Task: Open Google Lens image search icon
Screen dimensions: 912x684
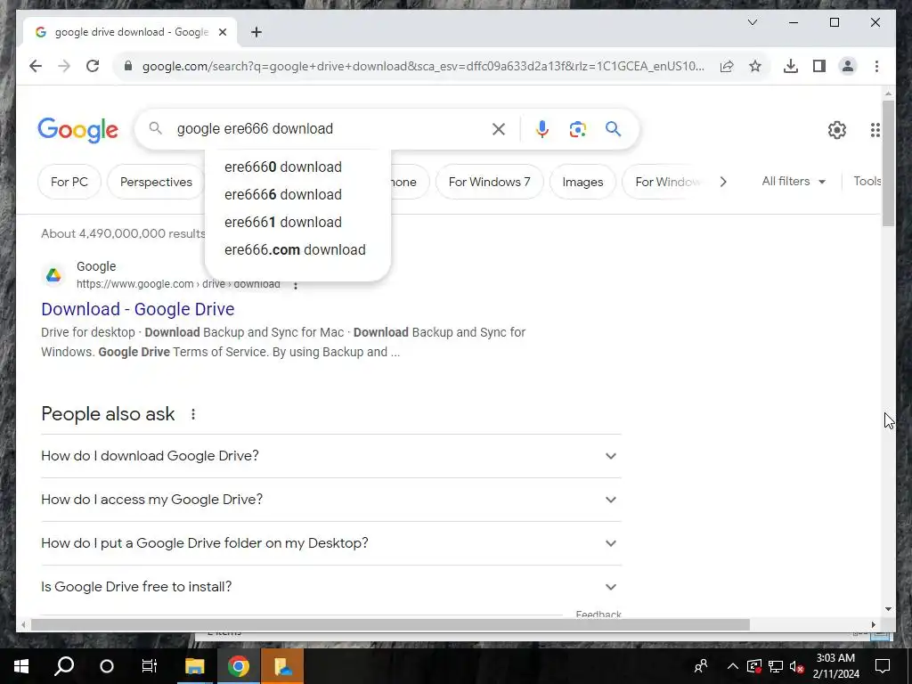Action: pos(577,129)
